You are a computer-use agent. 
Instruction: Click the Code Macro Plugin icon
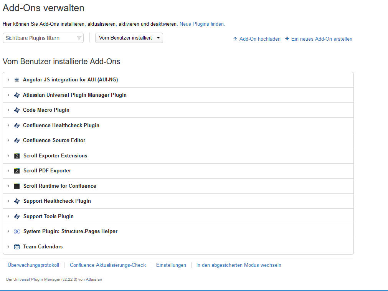click(17, 110)
